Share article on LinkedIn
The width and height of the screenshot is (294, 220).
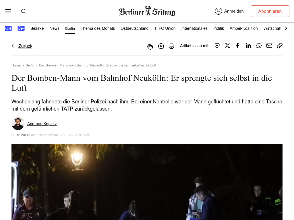tap(248, 46)
